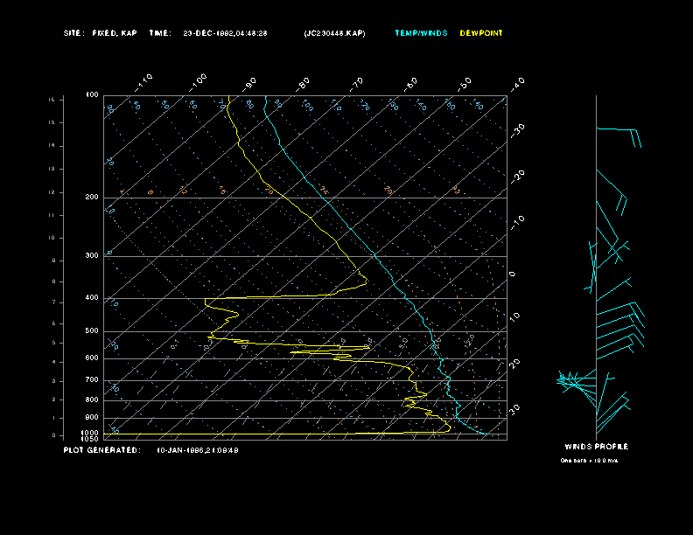Click the 16 km height scale label

(x=52, y=100)
